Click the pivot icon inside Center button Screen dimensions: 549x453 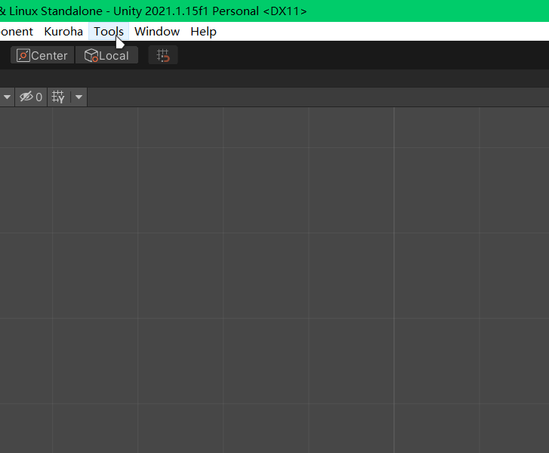tap(23, 56)
